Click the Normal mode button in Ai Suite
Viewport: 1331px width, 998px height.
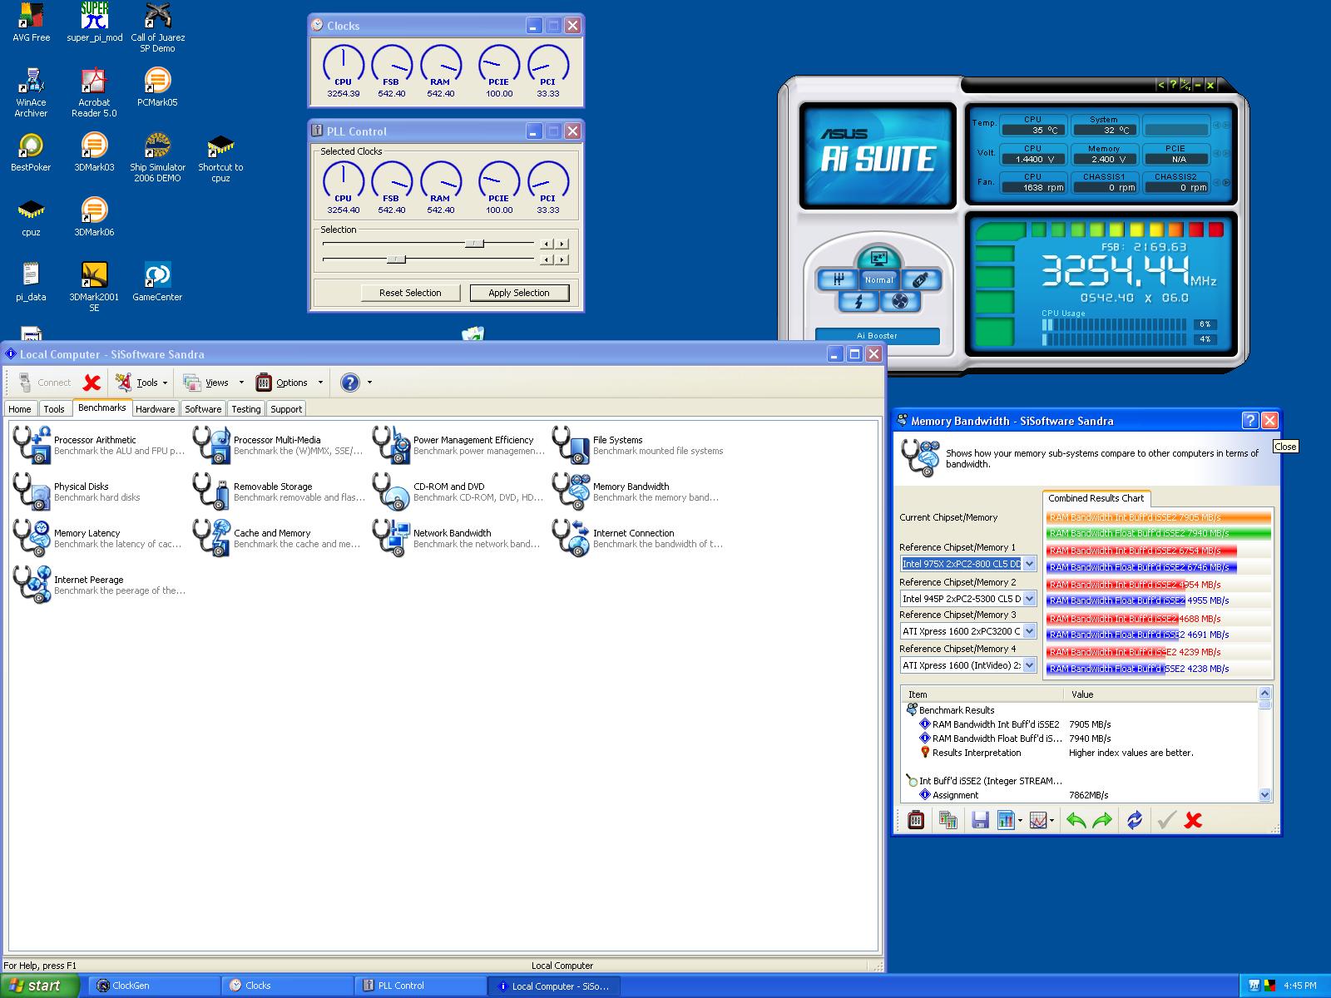[x=879, y=280]
